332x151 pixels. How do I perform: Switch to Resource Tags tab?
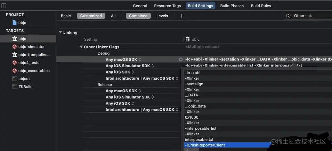coord(167,6)
